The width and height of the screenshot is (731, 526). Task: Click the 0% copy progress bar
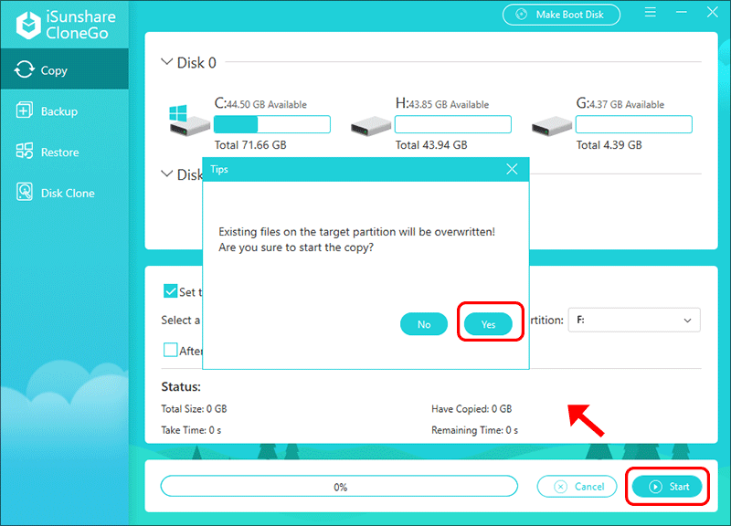click(340, 487)
